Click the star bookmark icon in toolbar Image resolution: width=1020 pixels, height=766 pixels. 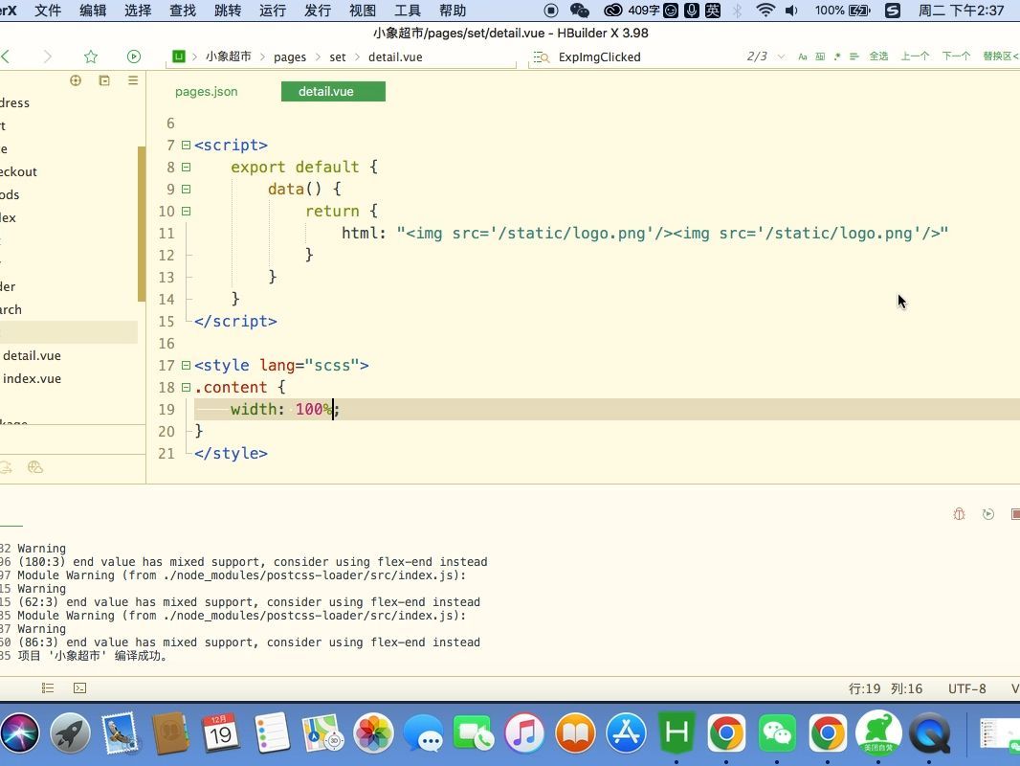pos(90,56)
